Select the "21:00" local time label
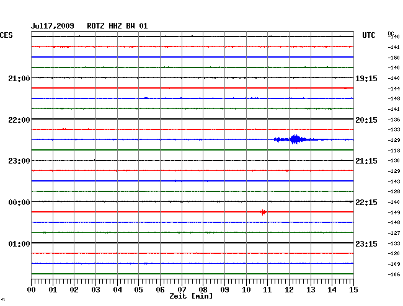The image size is (403, 306). [x=19, y=78]
